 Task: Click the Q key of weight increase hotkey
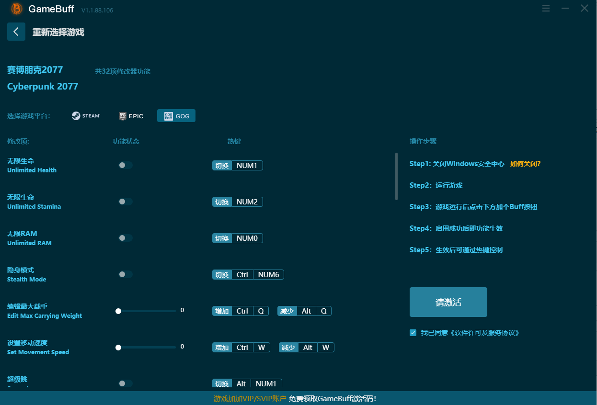(261, 311)
